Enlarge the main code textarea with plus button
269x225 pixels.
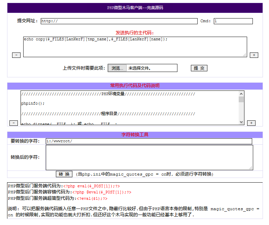tap(254, 55)
